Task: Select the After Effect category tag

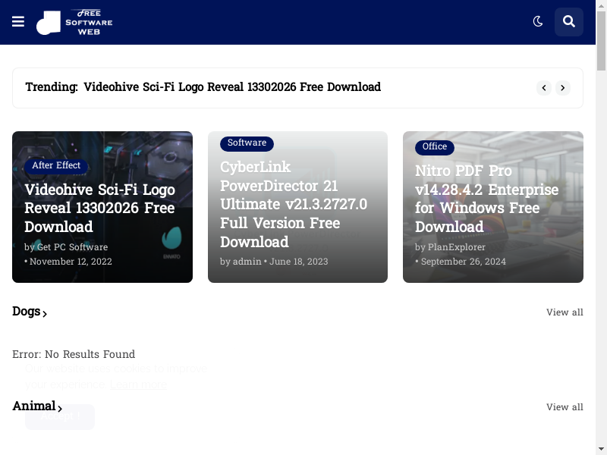Action: point(56,165)
